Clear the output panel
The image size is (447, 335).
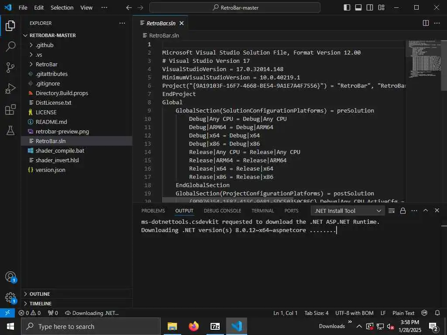(392, 211)
